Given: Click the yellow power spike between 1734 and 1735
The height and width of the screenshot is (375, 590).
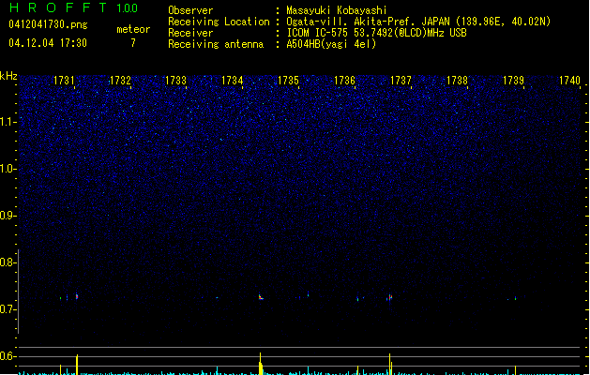Looking at the screenshot, I should click(x=261, y=364).
